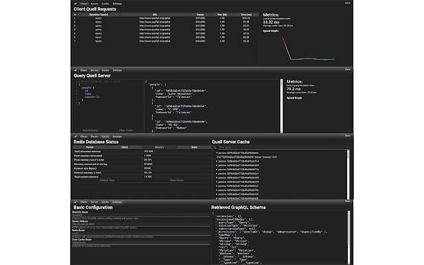Click the Operation Type(s) column header
Screen dimensions: 424x265
pos(99,15)
